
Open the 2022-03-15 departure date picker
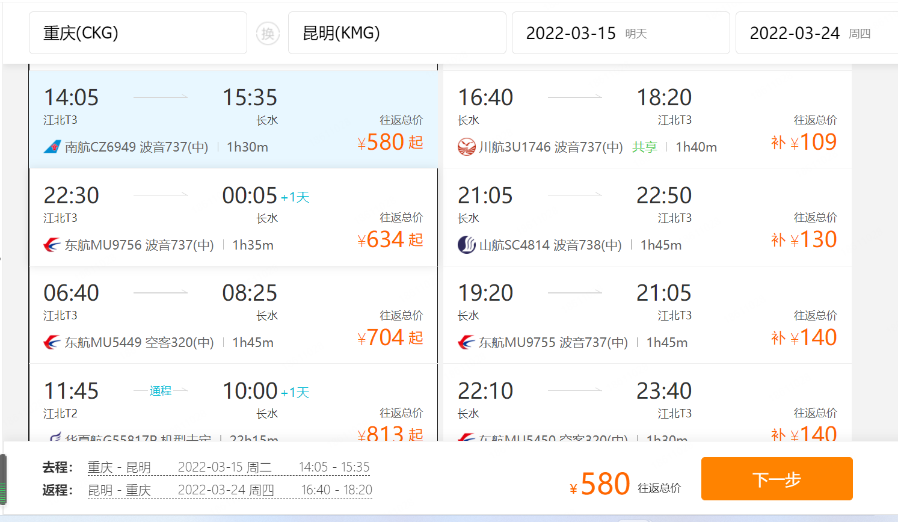click(x=620, y=33)
